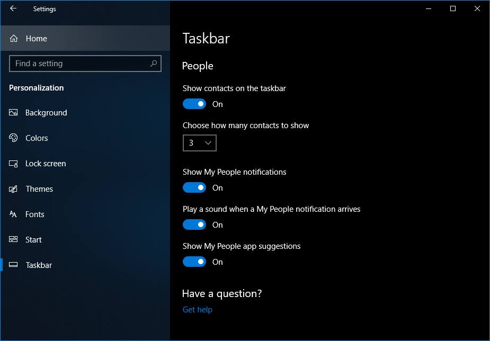Toggle the My People notification sound switch

tap(194, 225)
